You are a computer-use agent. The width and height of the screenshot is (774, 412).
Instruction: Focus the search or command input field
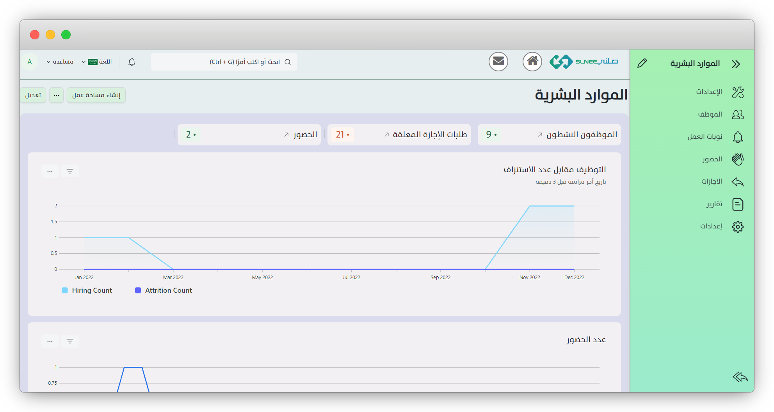224,62
